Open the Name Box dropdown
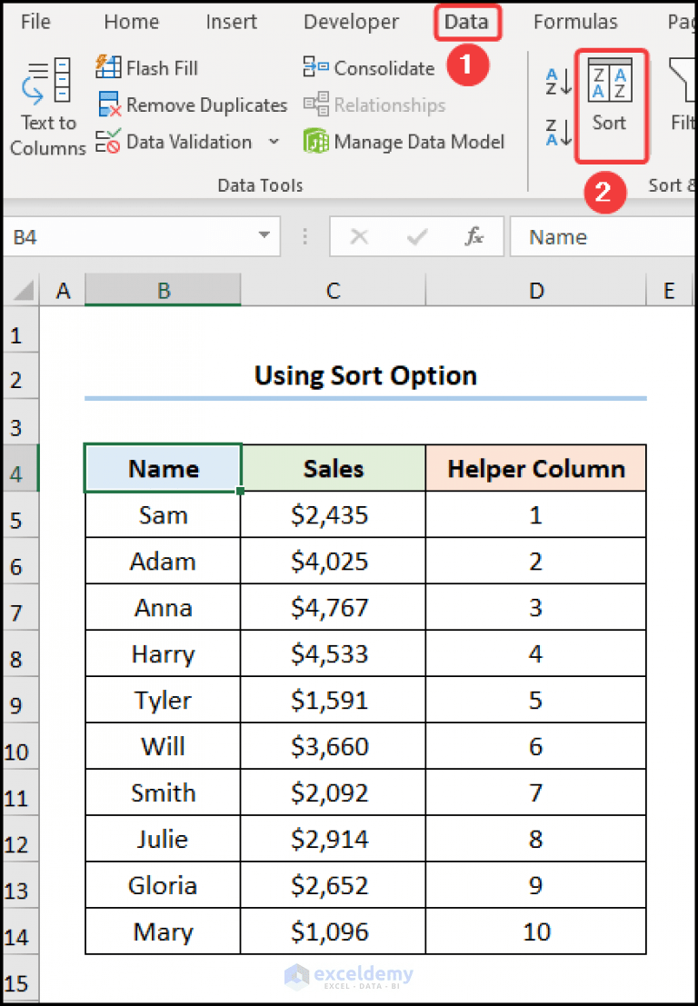Viewport: 698px width, 1006px height. coord(264,237)
